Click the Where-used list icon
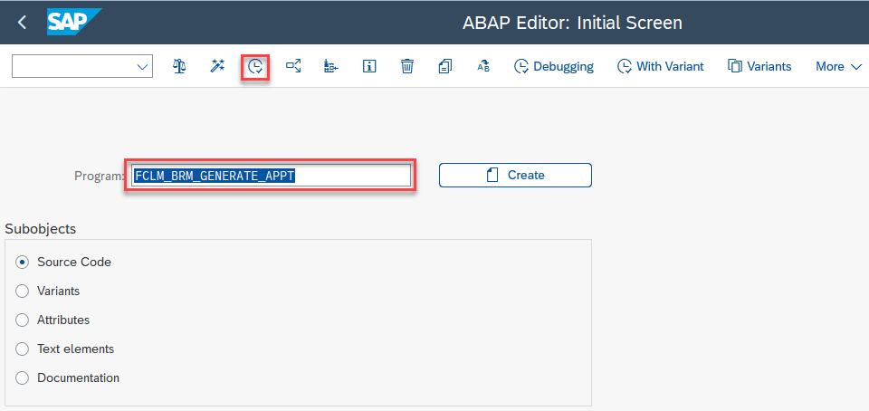 [x=293, y=66]
